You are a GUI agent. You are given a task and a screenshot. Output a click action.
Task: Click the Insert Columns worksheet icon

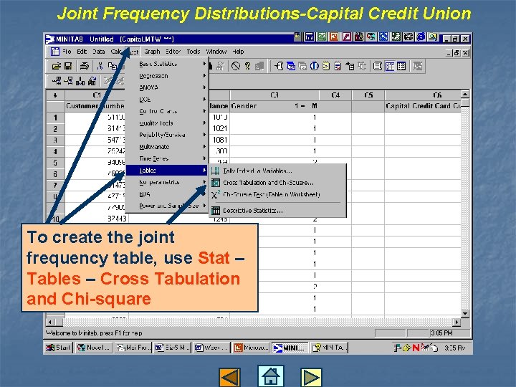[80, 80]
